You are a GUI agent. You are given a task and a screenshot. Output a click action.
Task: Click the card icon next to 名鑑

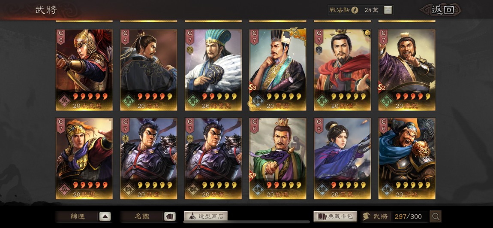170,216
